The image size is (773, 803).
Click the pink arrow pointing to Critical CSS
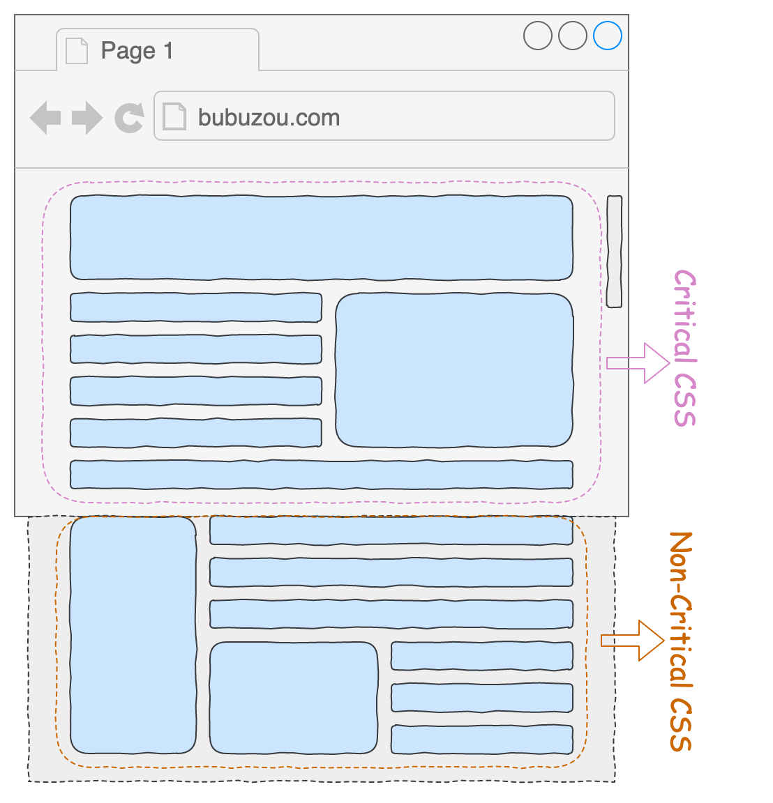point(638,362)
